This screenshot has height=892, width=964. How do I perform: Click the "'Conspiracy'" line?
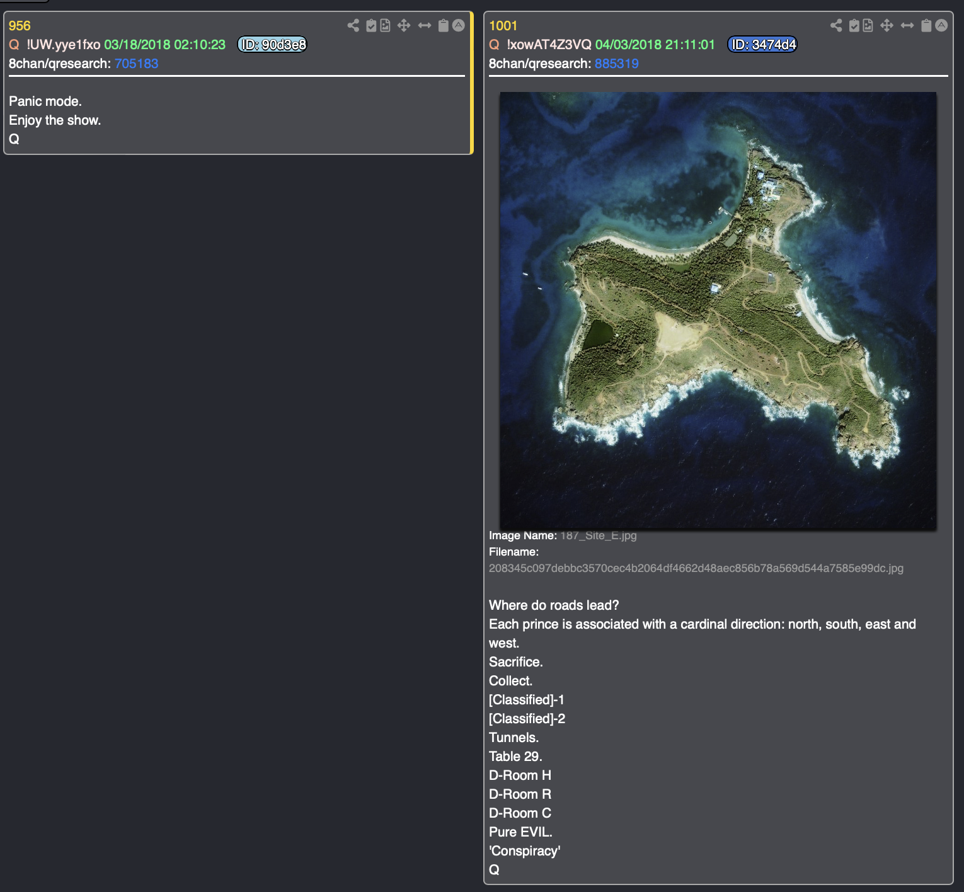click(525, 851)
